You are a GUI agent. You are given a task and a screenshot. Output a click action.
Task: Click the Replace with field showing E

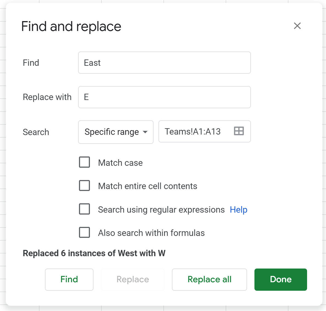point(164,97)
